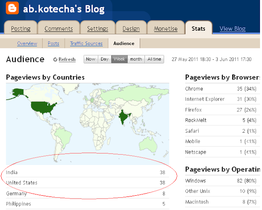Click the Philippines country row

pos(88,204)
